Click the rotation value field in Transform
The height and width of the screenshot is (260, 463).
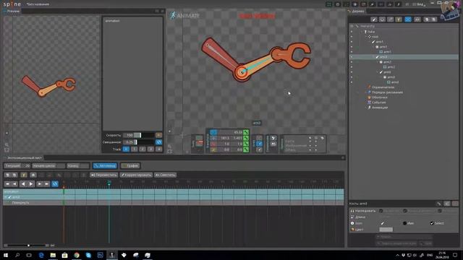(230, 132)
